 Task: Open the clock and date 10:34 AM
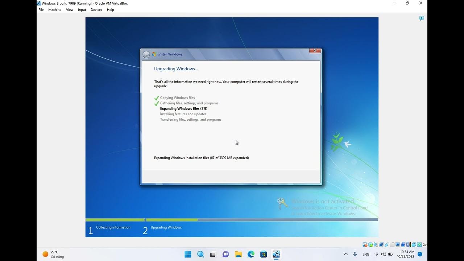(406, 254)
